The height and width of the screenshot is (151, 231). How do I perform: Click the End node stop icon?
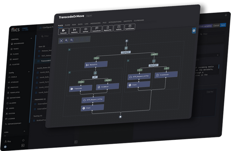[120, 117]
